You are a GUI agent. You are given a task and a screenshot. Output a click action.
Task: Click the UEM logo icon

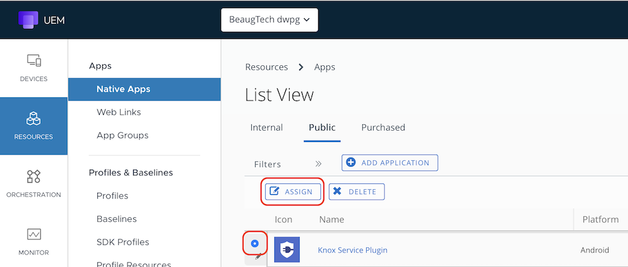(x=28, y=20)
